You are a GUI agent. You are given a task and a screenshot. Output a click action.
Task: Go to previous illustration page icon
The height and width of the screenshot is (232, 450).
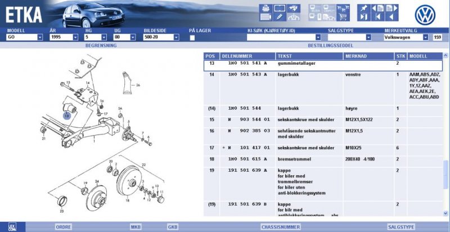379,8
